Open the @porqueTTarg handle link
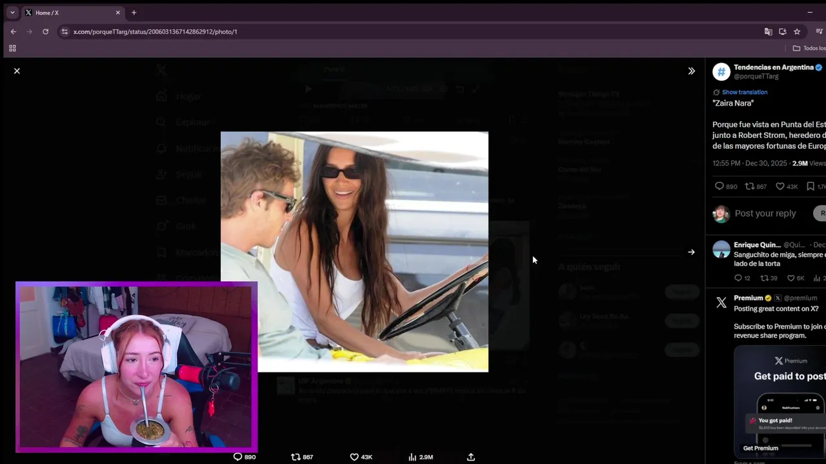 [756, 76]
